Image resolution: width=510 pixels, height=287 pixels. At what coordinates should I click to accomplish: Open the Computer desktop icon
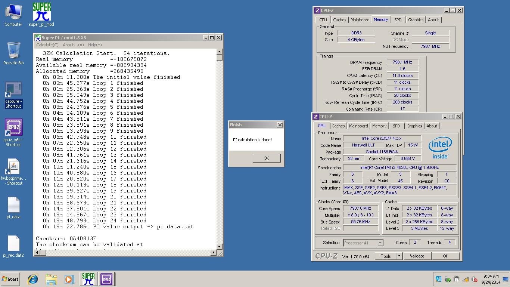point(13,15)
